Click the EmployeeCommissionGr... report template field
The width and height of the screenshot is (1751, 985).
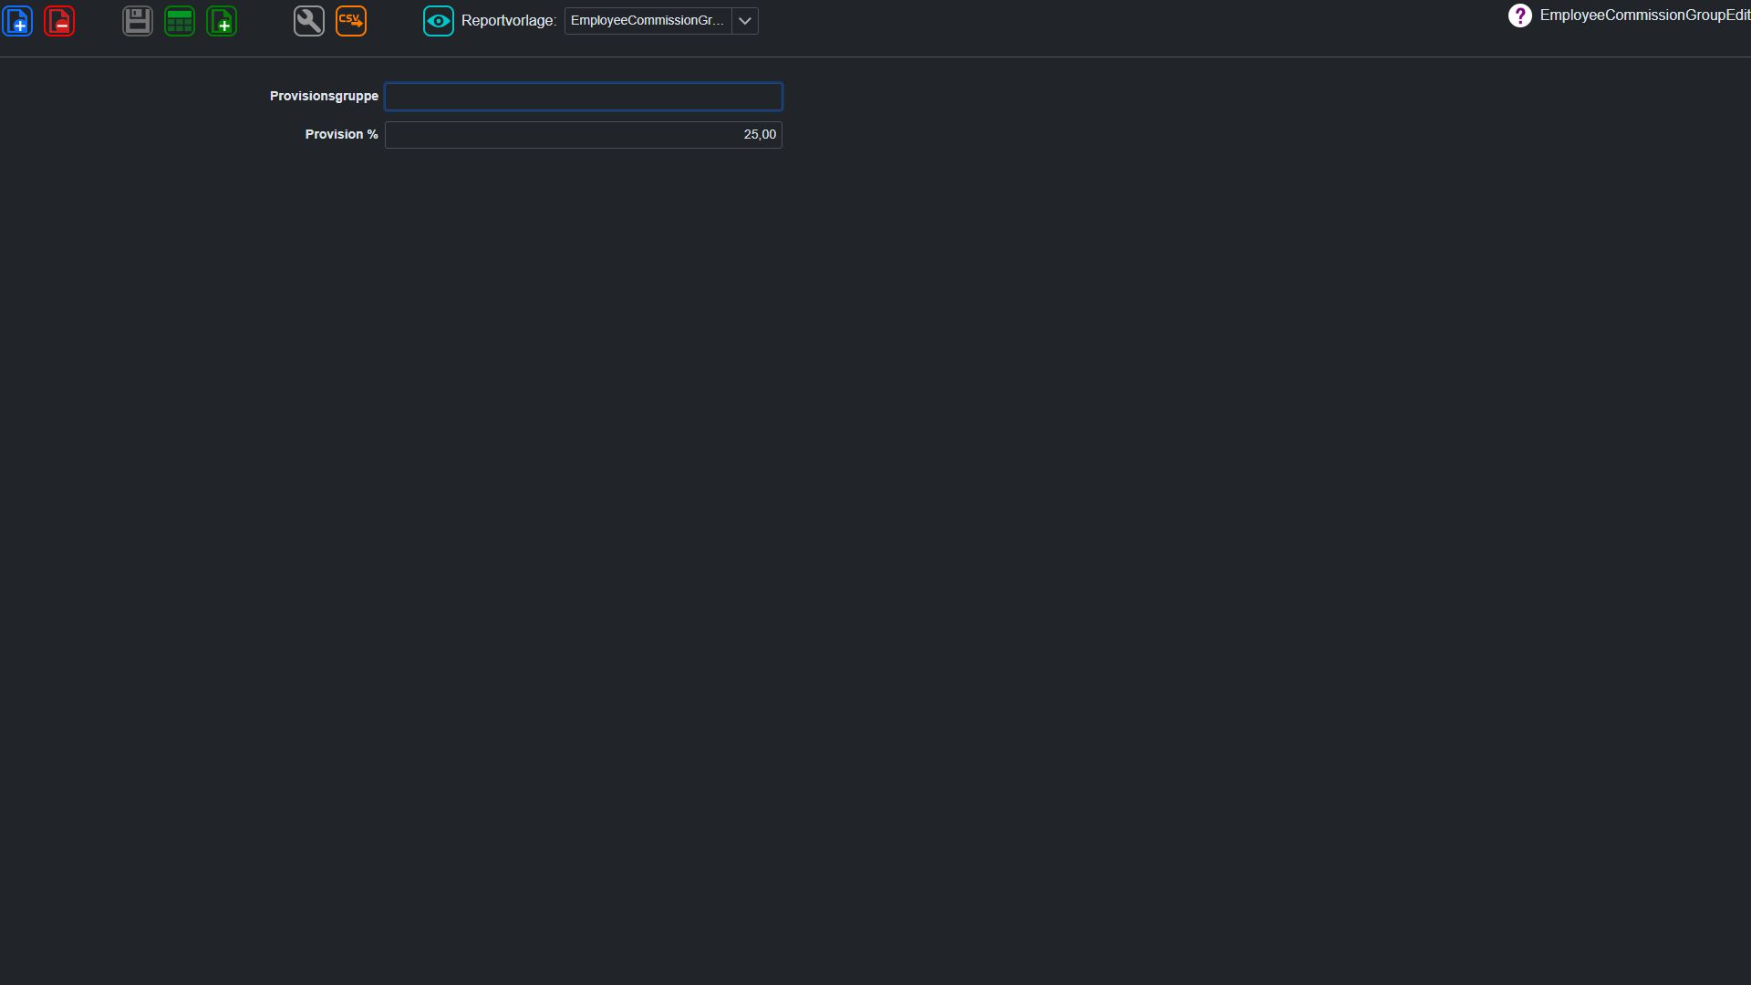[648, 21]
